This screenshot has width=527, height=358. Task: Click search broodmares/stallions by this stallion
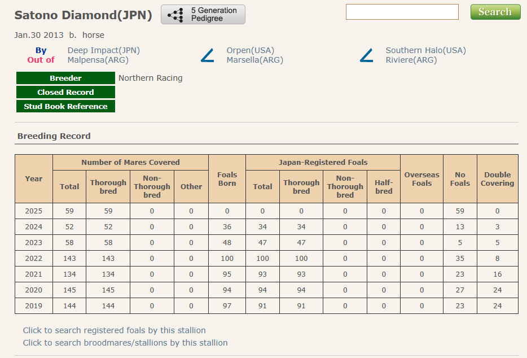coord(125,343)
